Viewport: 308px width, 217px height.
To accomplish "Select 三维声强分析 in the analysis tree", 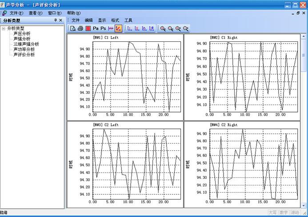I will [x=26, y=44].
